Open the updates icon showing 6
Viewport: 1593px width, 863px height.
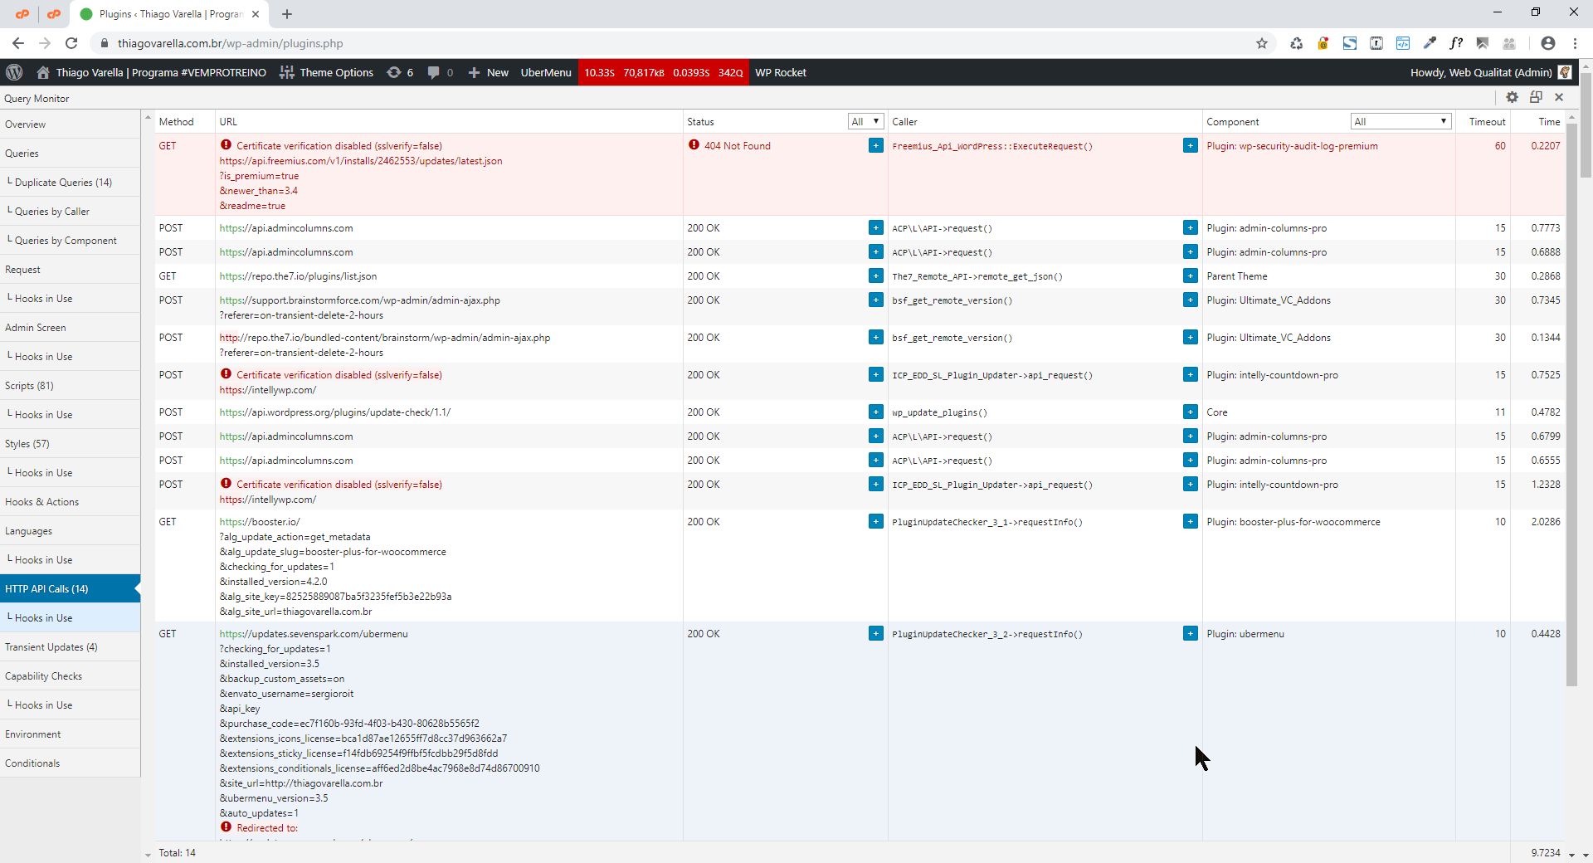pos(400,72)
